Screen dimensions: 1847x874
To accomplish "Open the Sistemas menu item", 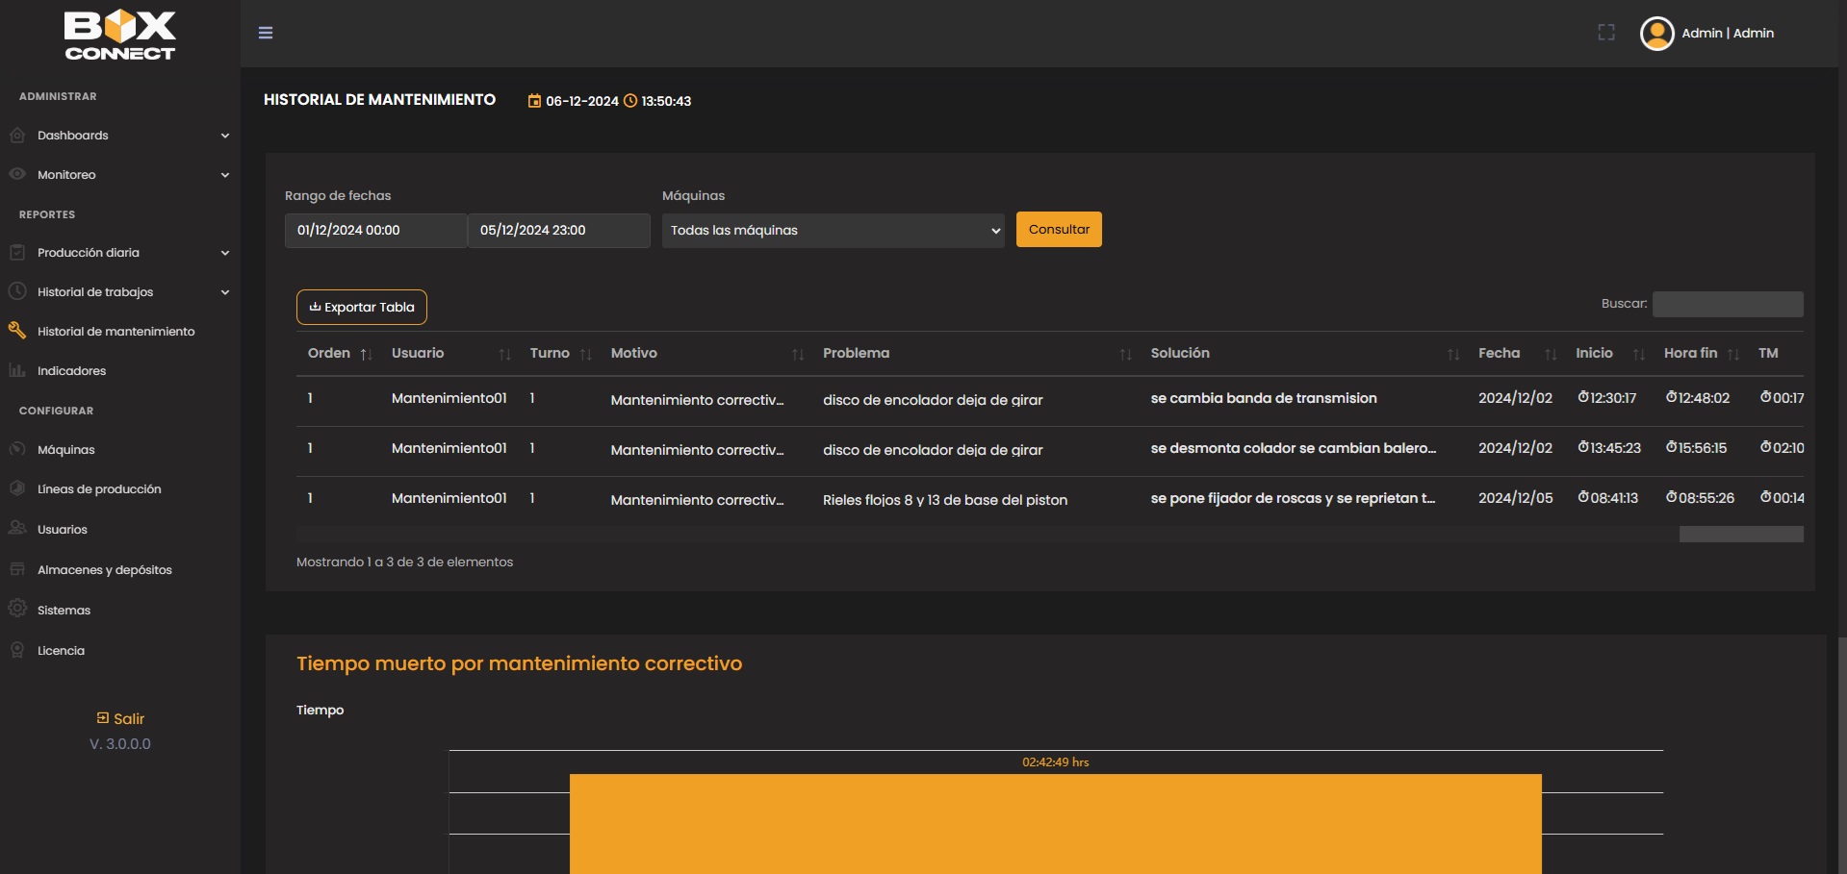I will [64, 611].
